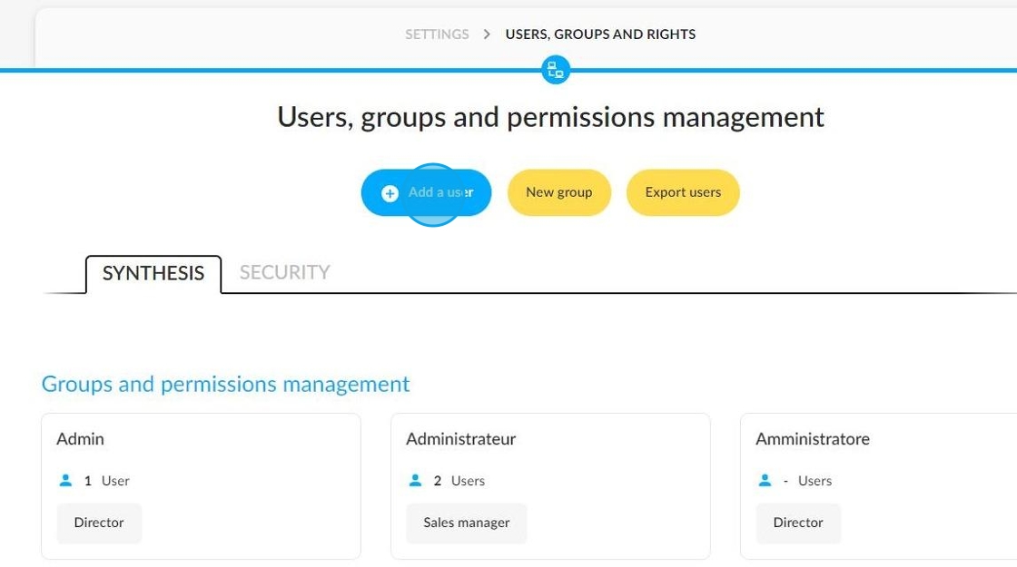1017x567 pixels.
Task: Click the plus icon in Add a user
Action: pyautogui.click(x=390, y=193)
